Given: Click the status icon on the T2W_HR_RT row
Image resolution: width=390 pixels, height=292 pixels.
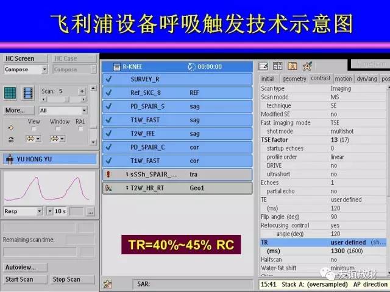Looking at the screenshot, I should 108,188.
